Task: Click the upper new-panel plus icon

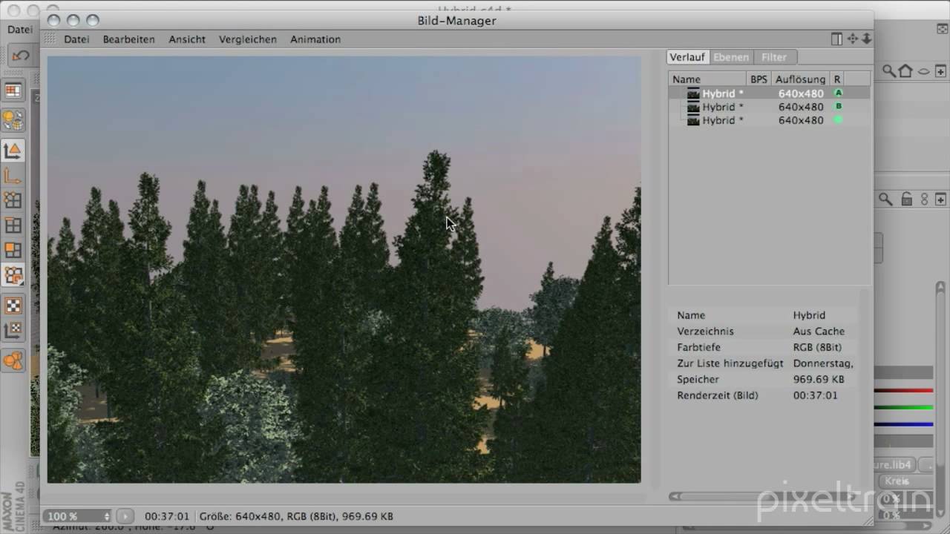Action: pyautogui.click(x=940, y=71)
